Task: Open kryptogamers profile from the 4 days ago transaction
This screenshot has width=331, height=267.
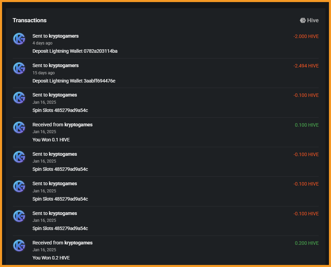Action: click(64, 36)
